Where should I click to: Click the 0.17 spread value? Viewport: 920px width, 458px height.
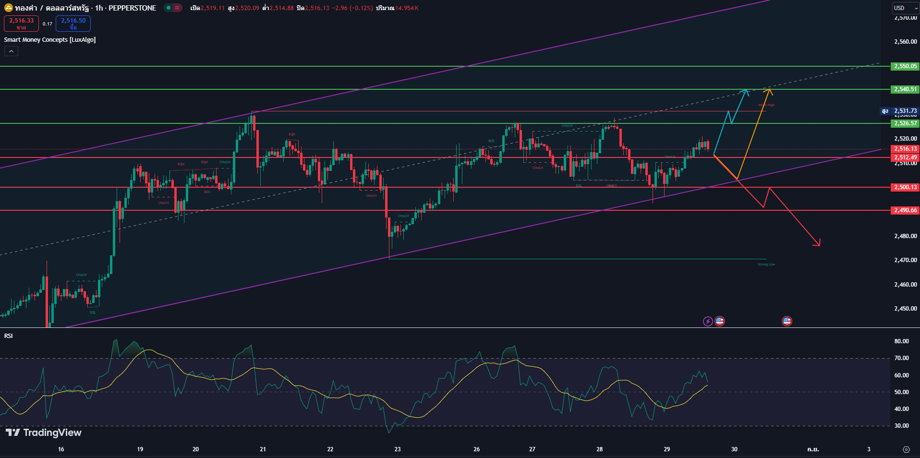click(x=47, y=24)
